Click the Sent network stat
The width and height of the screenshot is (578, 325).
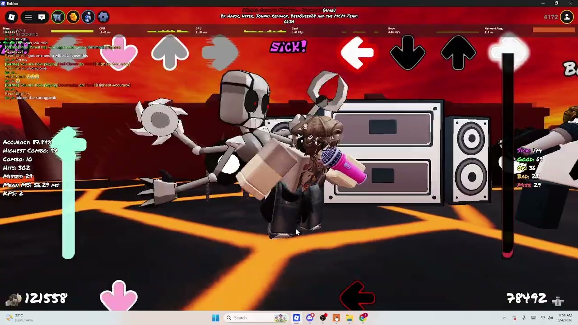[298, 30]
